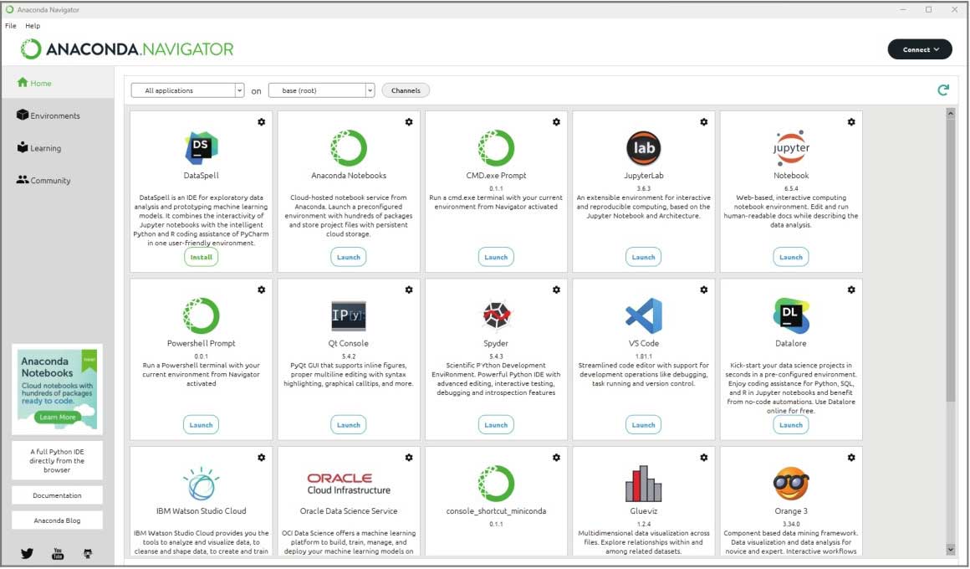The width and height of the screenshot is (970, 569).
Task: Launch Spyder
Action: coord(496,425)
